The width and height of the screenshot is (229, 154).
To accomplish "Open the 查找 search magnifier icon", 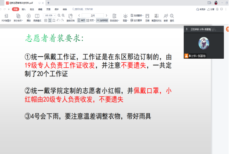I will pyautogui.click(x=172, y=16).
